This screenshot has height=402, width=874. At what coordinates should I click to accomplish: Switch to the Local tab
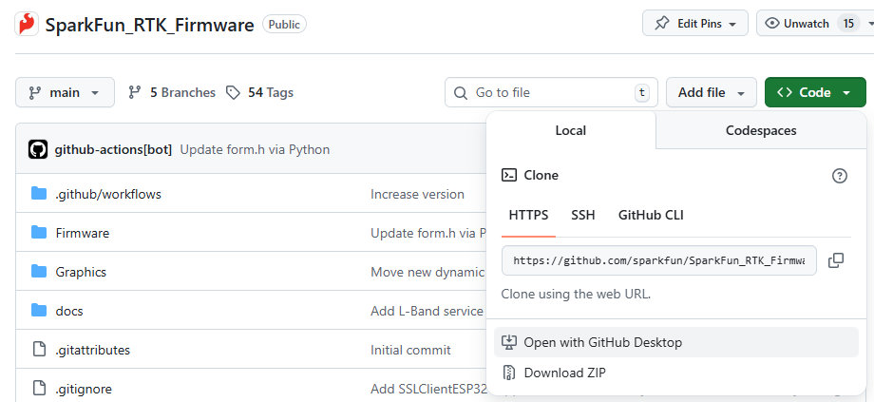coord(571,130)
